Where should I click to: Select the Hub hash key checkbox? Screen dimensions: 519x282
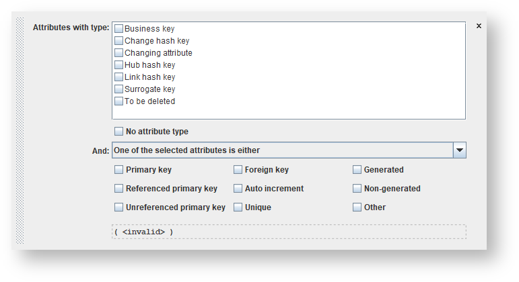pos(119,65)
